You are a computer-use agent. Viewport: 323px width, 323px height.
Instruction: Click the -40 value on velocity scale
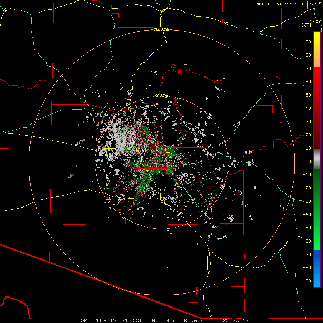[307, 215]
